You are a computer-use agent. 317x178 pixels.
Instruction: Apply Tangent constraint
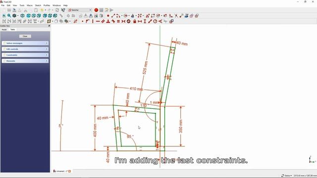click(113, 21)
